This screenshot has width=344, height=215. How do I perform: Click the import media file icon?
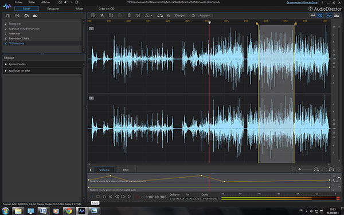click(x=8, y=16)
